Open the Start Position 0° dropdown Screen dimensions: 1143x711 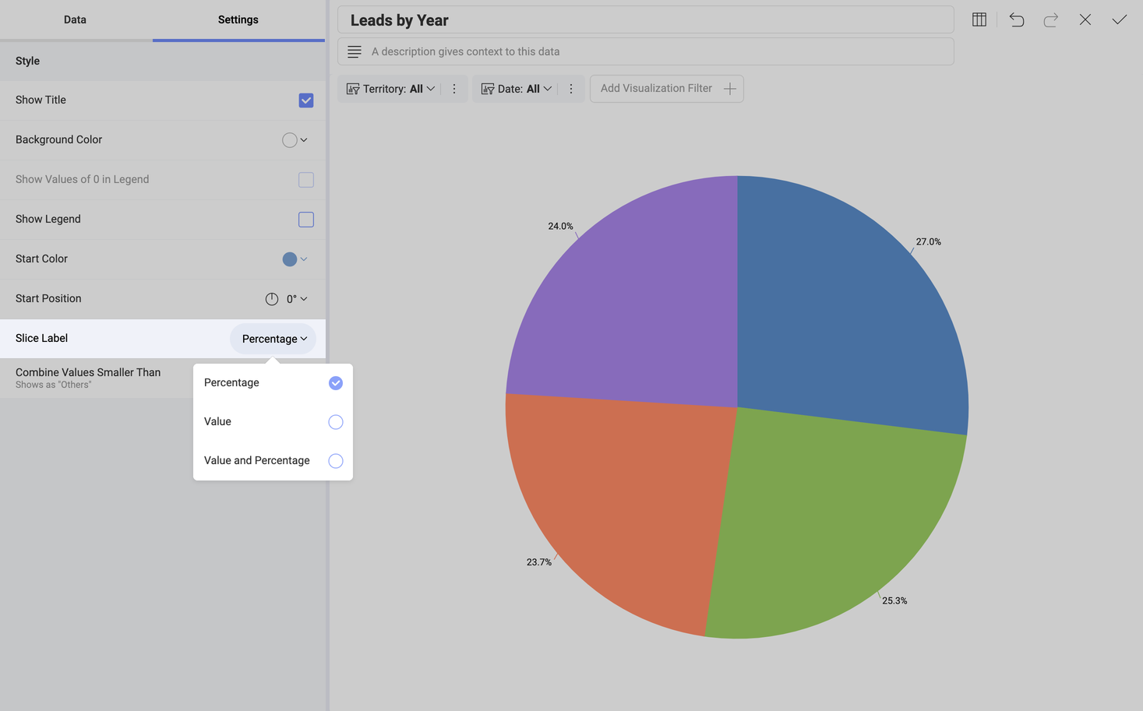pyautogui.click(x=297, y=299)
